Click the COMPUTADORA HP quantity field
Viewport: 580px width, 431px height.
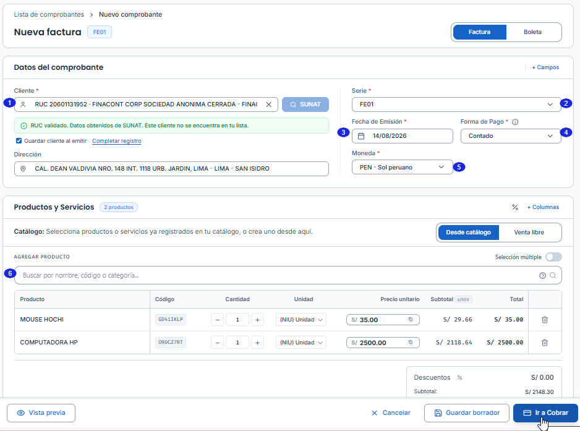(x=237, y=343)
